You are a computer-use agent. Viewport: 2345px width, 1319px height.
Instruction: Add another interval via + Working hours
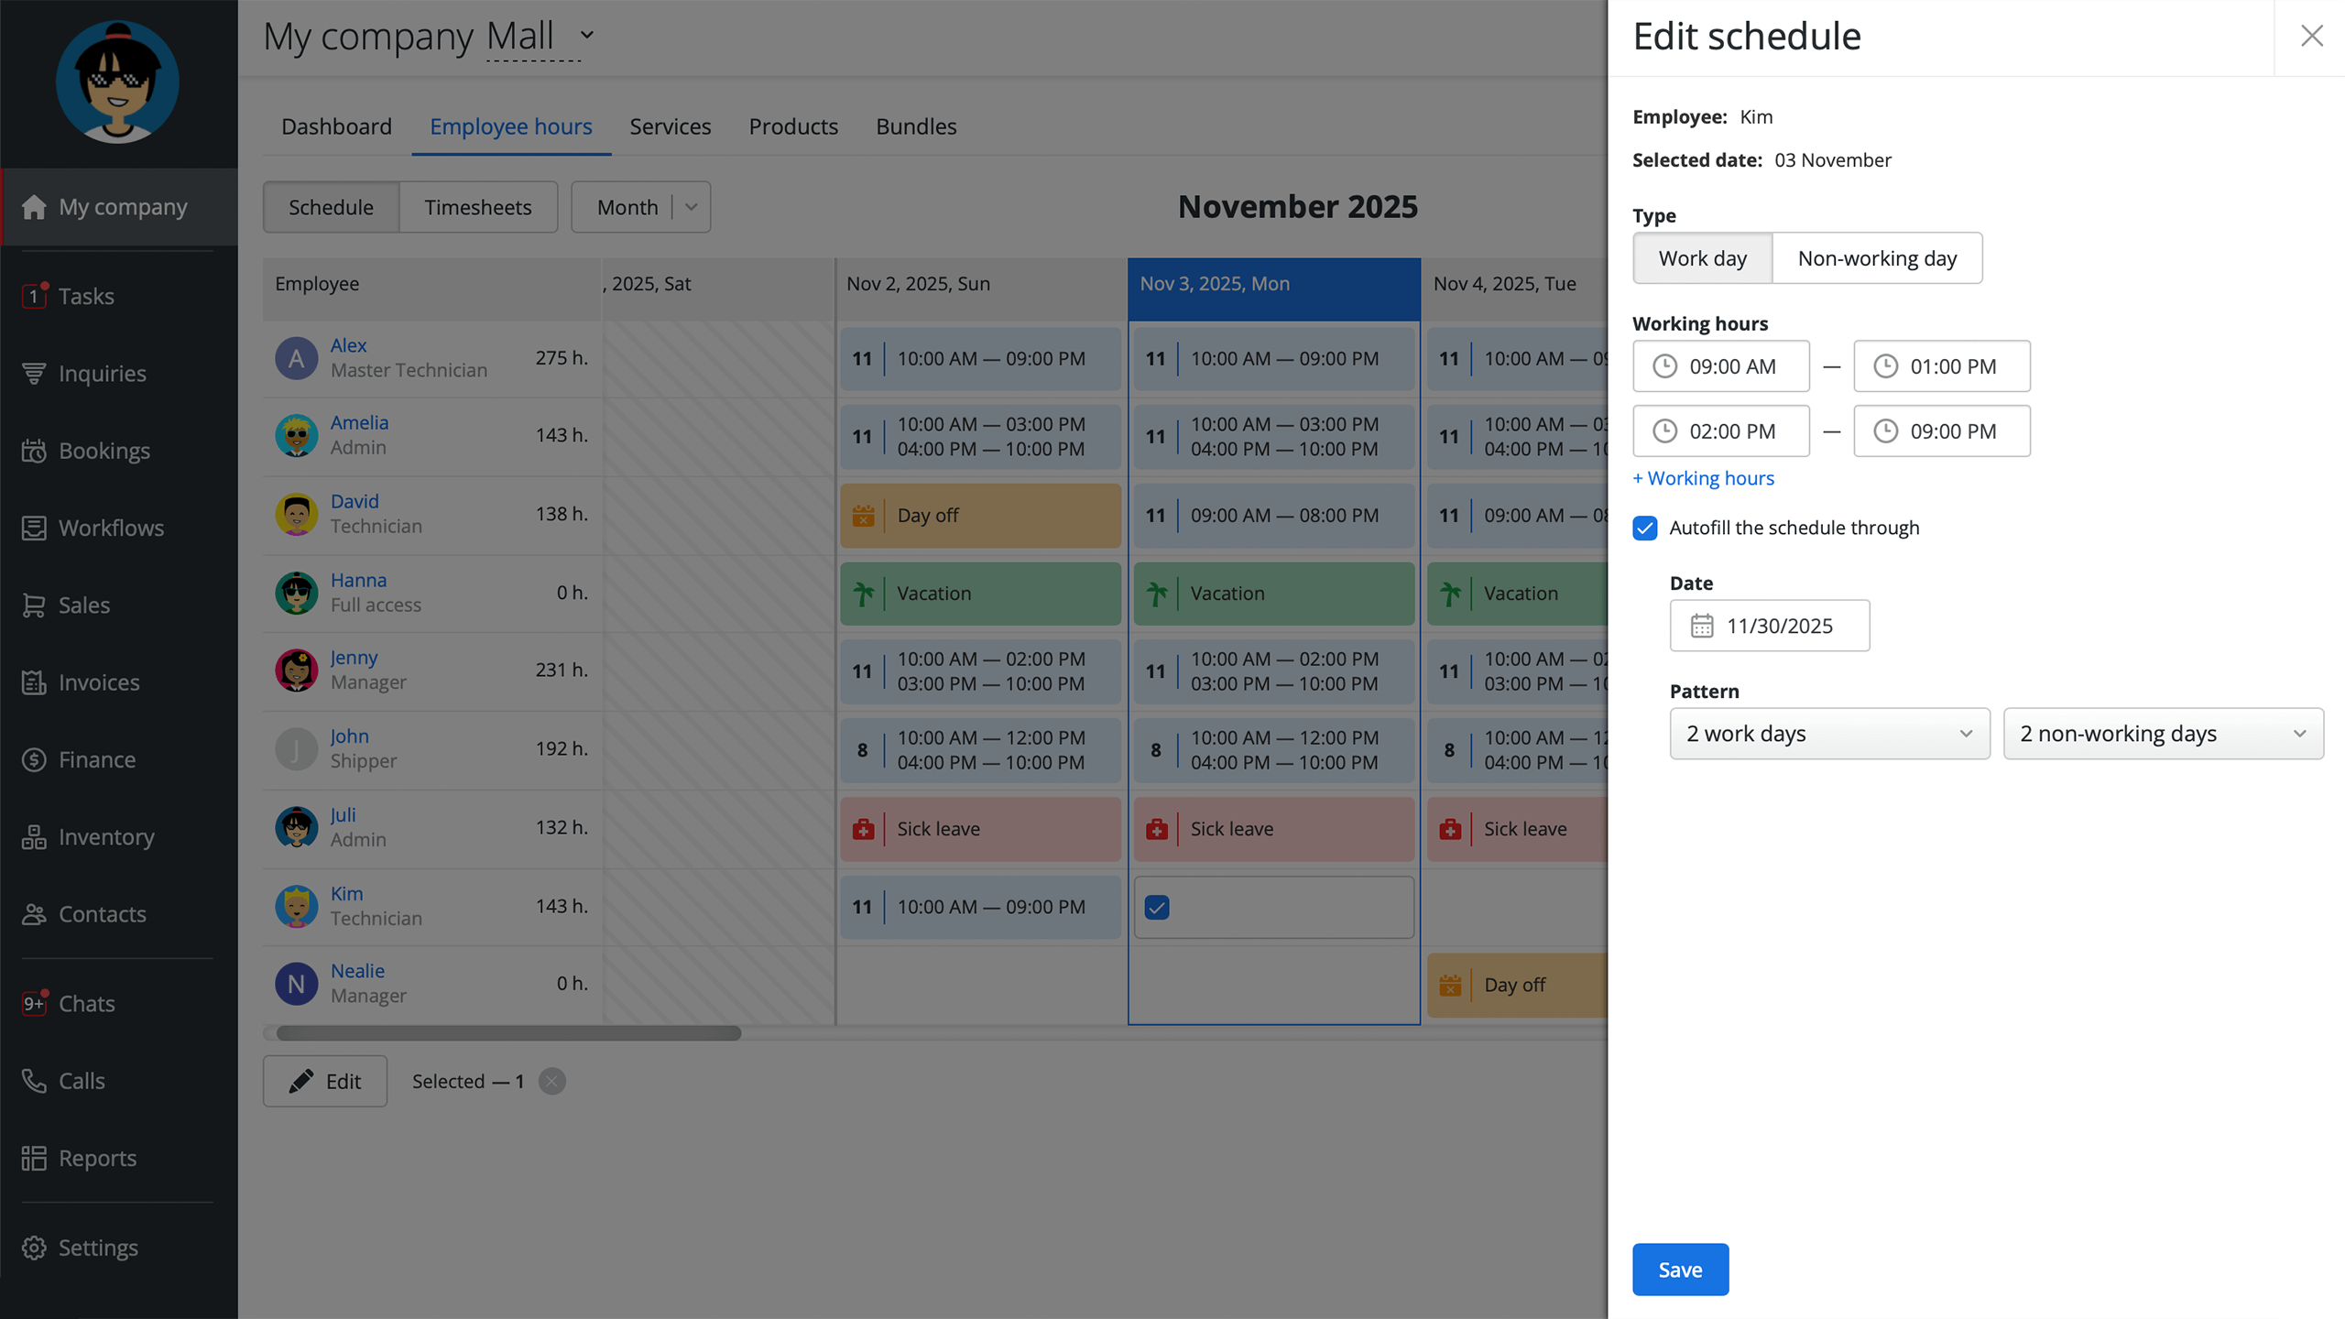(x=1703, y=478)
